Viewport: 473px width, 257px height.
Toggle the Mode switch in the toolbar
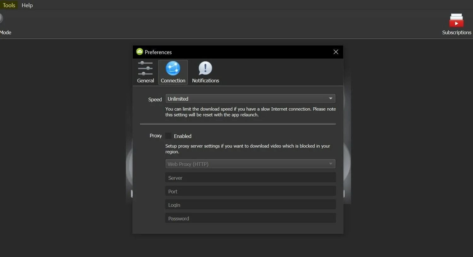point(1,18)
